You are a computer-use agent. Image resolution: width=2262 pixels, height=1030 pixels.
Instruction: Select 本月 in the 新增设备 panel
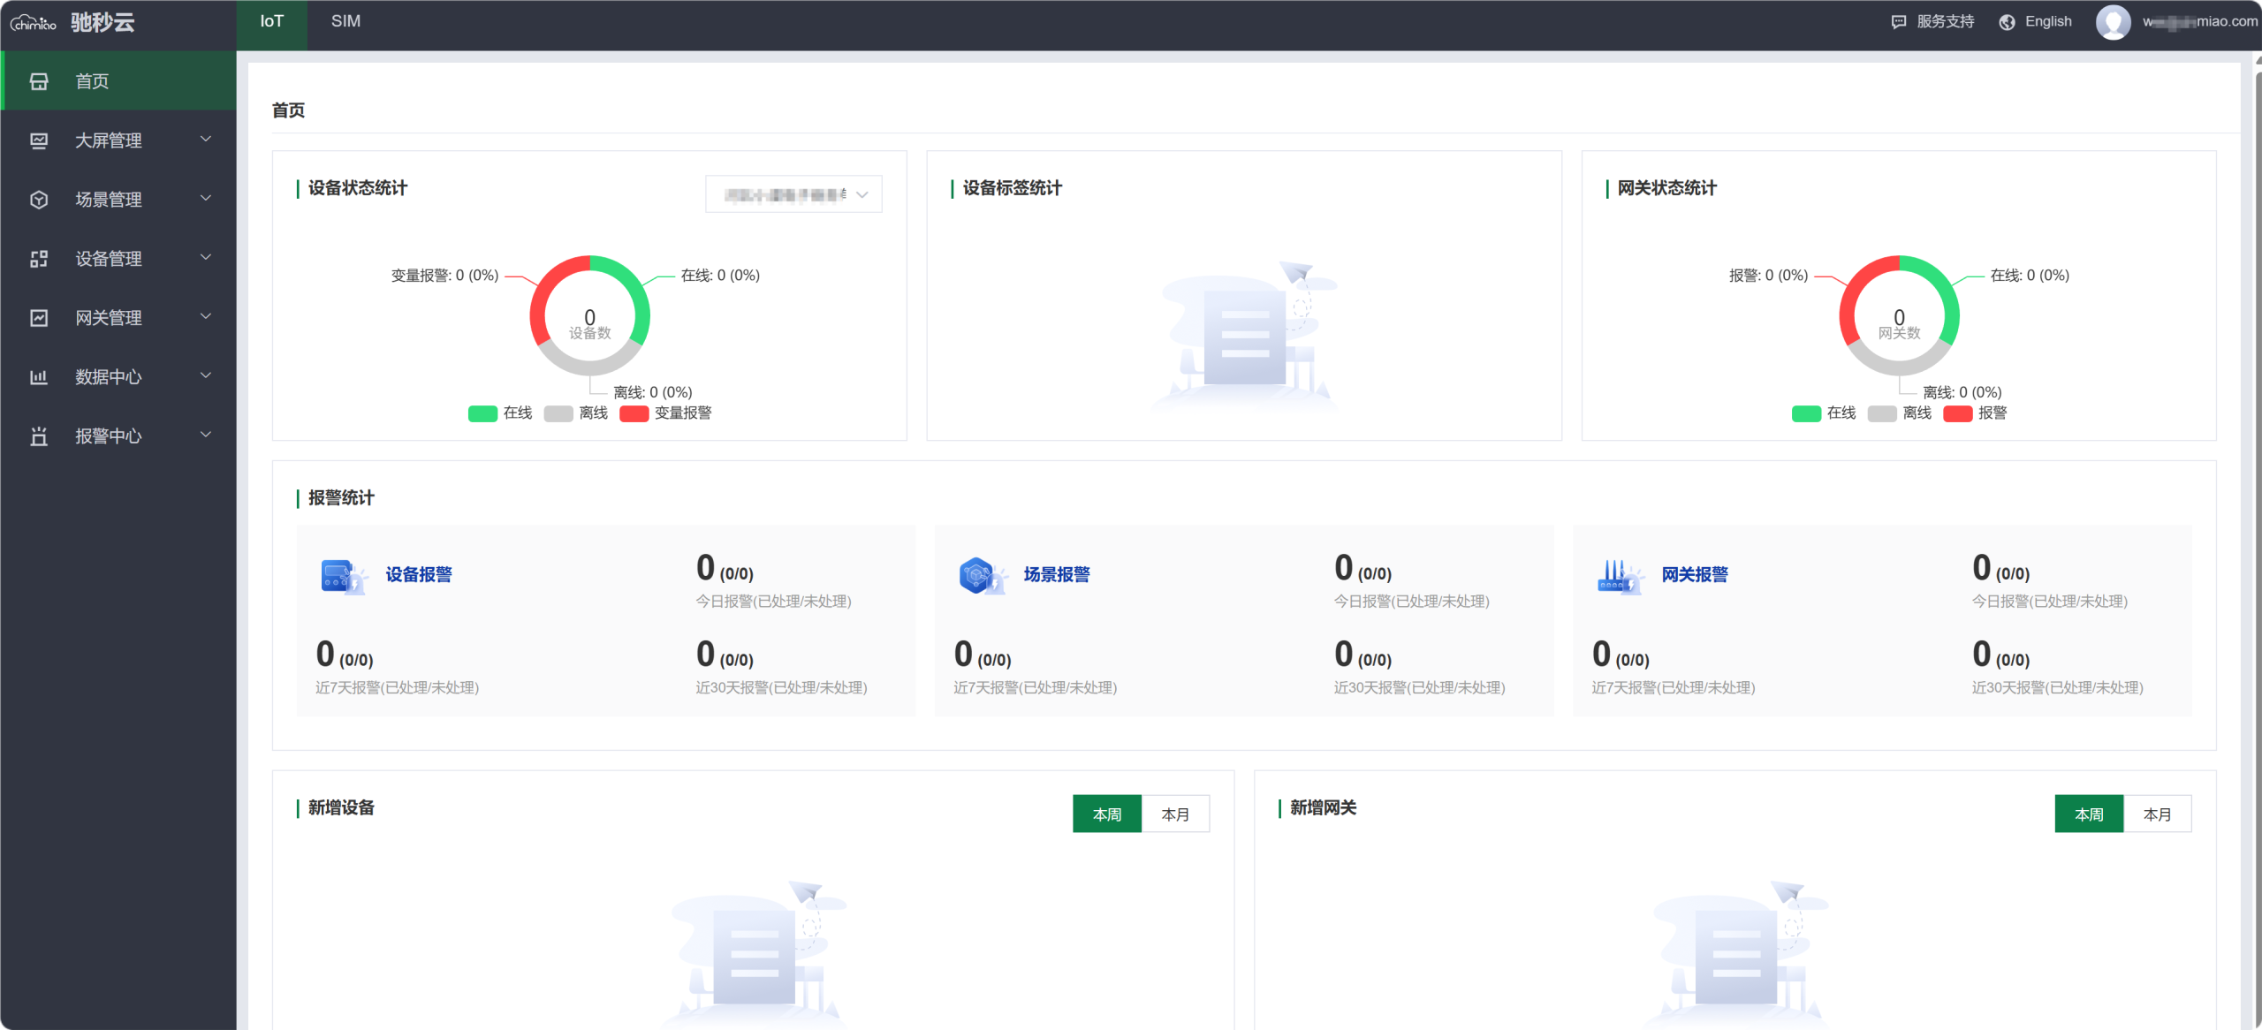[x=1174, y=814]
